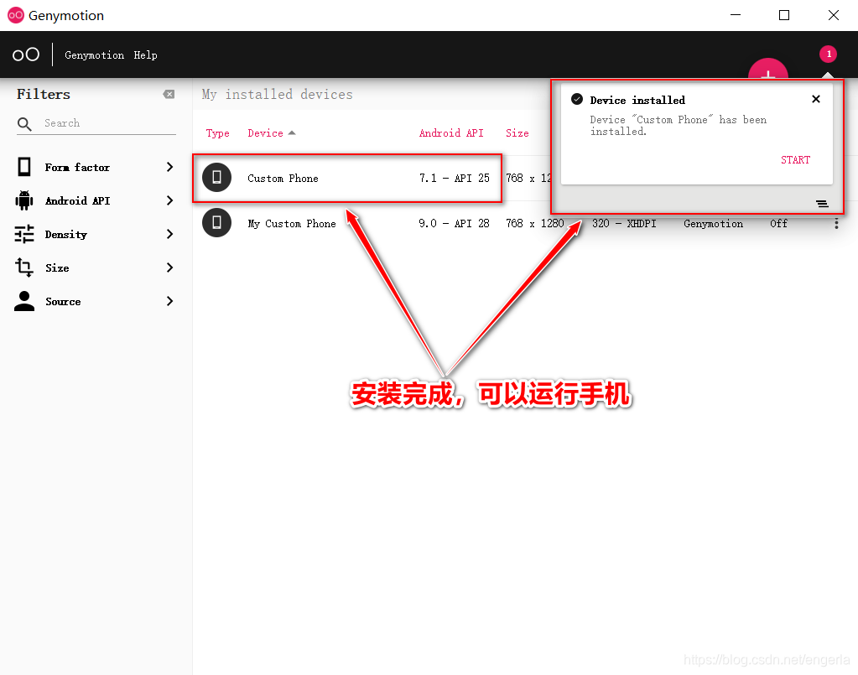
Task: Expand the Source filter
Action: point(169,301)
